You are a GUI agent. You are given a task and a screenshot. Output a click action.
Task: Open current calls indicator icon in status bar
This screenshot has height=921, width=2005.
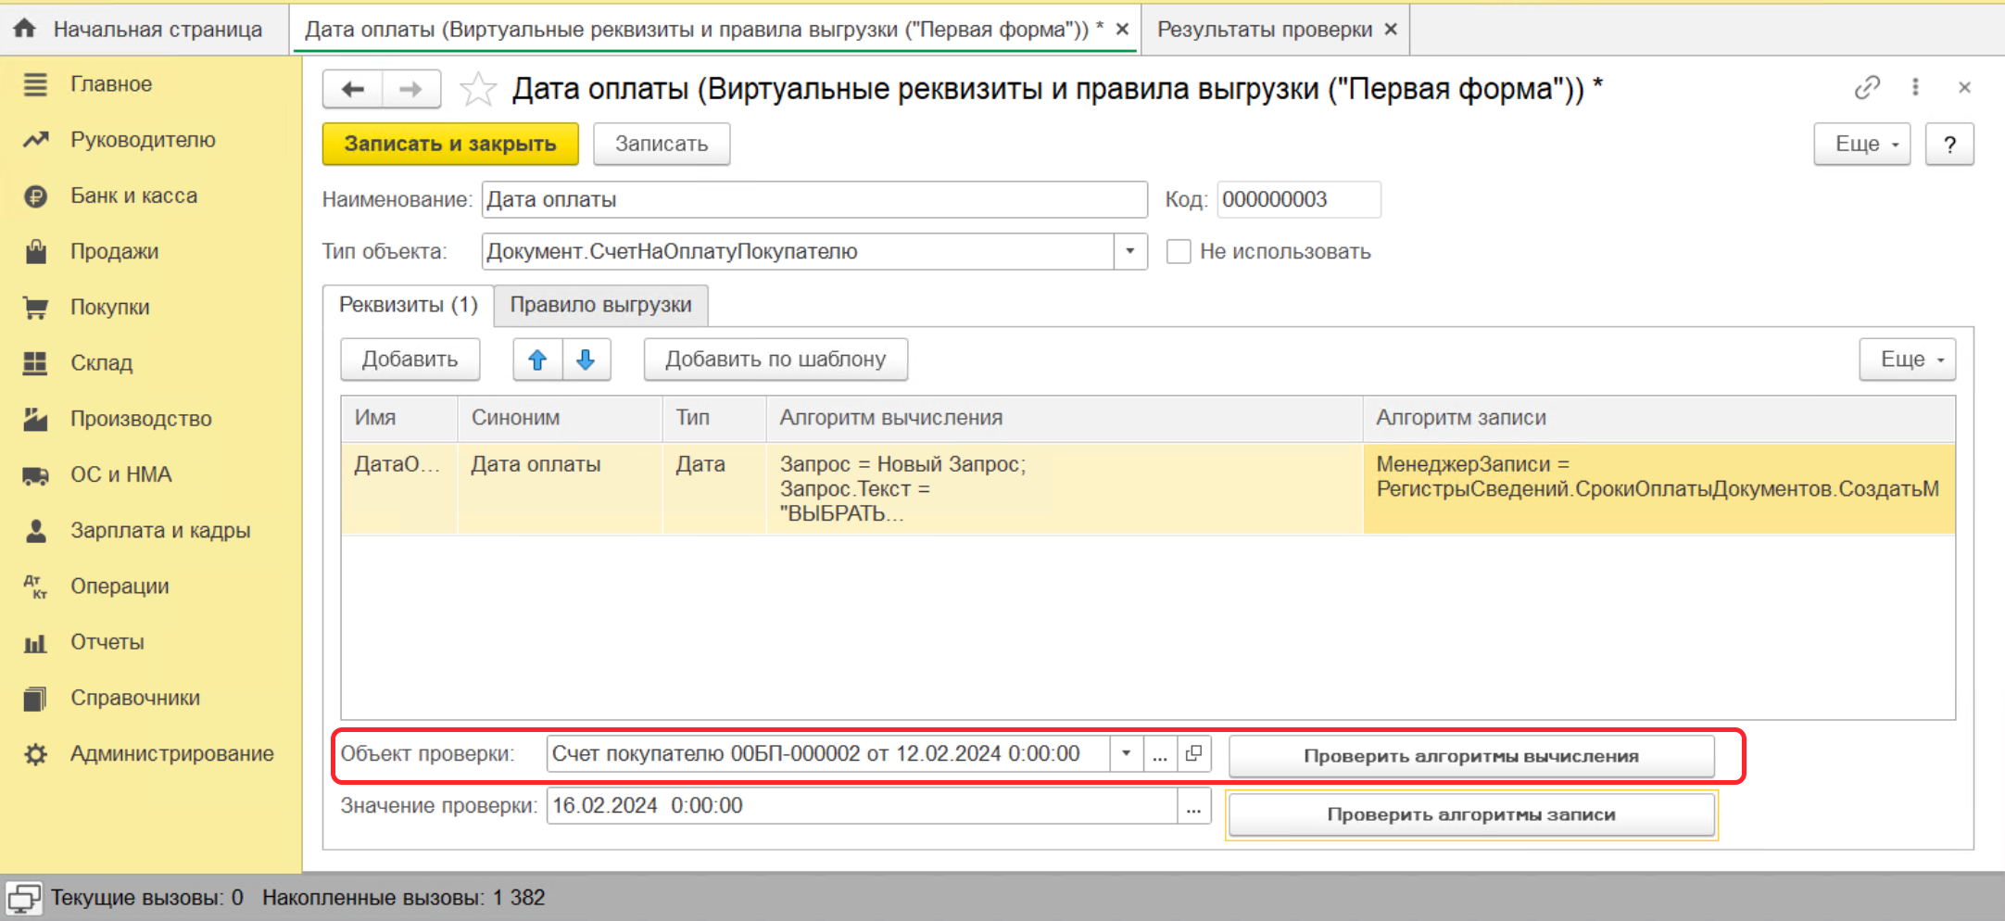(x=24, y=898)
